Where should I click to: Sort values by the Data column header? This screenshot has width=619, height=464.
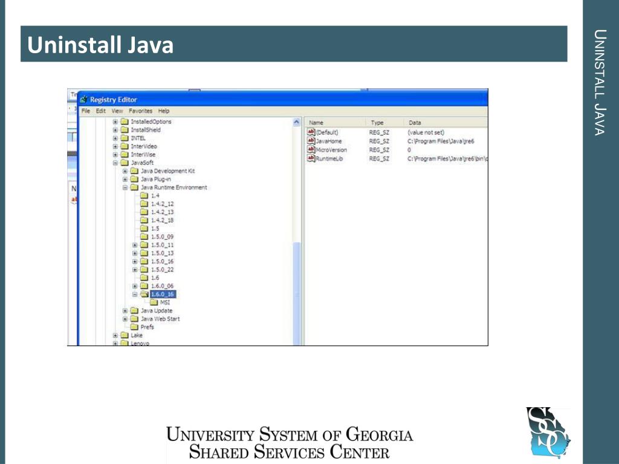446,123
